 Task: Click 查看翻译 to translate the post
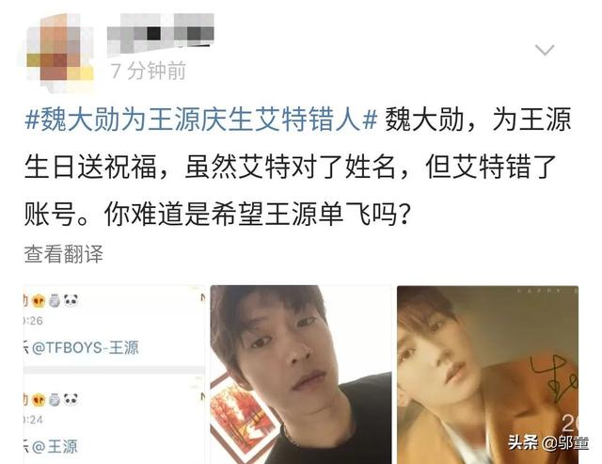pyautogui.click(x=64, y=254)
